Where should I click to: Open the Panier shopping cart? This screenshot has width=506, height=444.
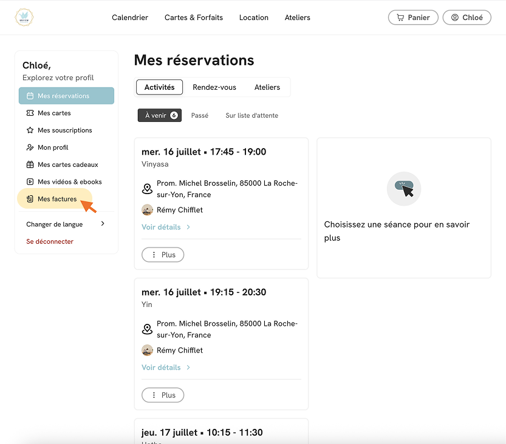[412, 18]
